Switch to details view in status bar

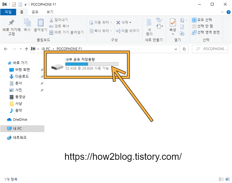[221, 179]
